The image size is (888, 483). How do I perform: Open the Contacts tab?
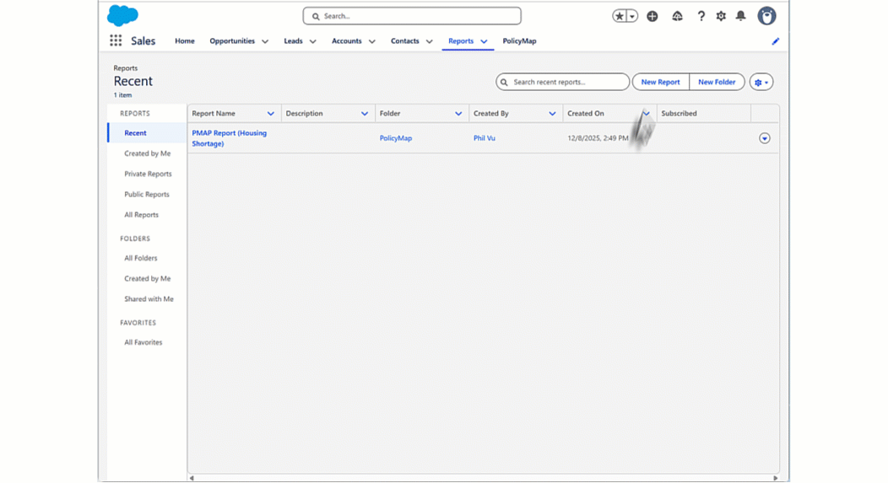point(405,40)
